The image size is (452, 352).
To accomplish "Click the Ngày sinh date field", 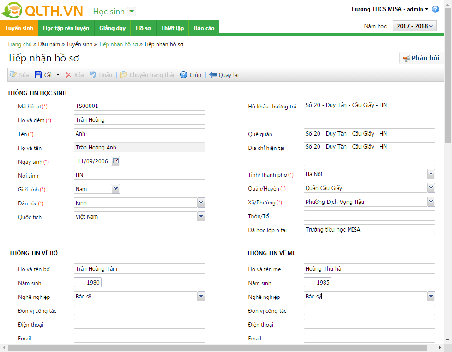I will [x=93, y=161].
